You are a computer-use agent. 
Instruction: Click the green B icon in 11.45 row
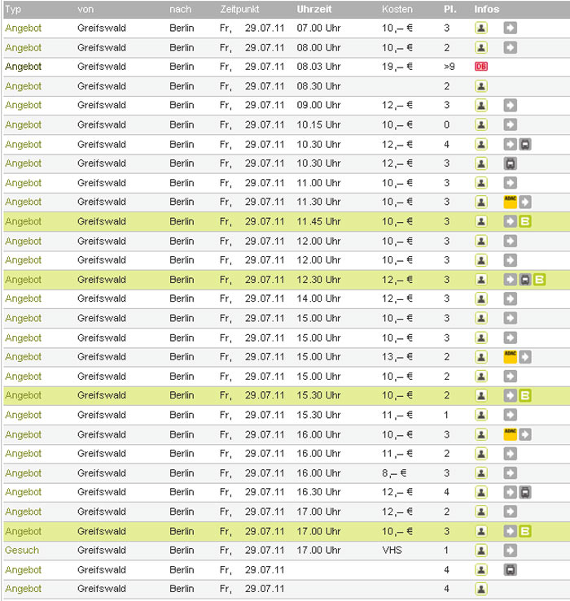coord(525,221)
